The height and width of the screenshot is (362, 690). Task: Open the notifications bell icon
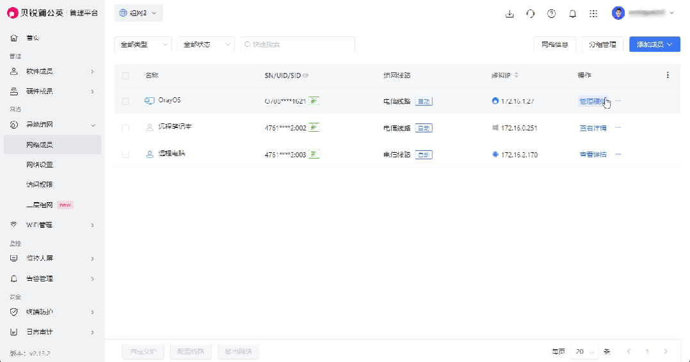click(572, 13)
